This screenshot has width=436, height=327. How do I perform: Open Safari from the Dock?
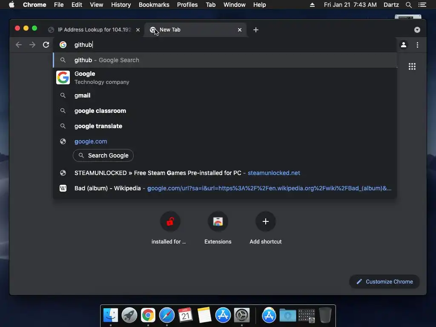point(167,316)
